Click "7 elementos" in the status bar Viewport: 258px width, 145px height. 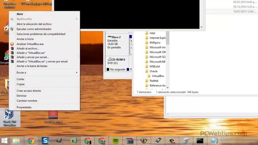point(144,92)
